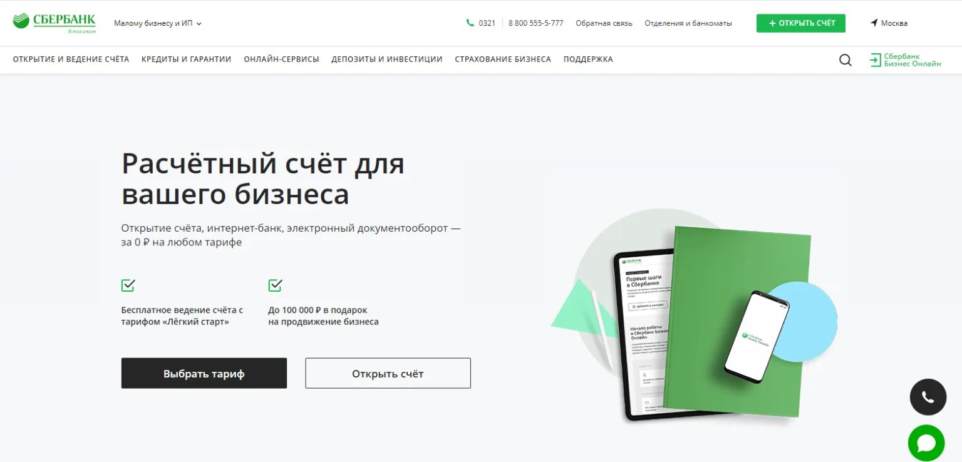Image resolution: width=962 pixels, height=462 pixels.
Task: Expand the "Малому бизнесу и ИП" dropdown
Action: [158, 23]
